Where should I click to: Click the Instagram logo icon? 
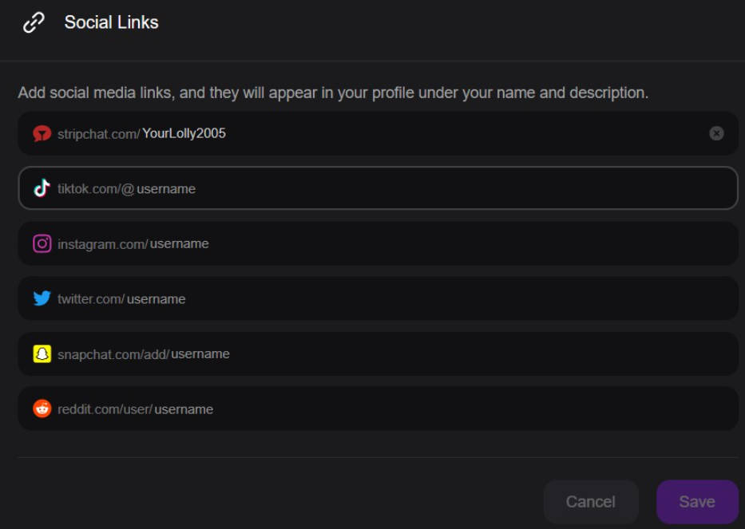tap(42, 243)
